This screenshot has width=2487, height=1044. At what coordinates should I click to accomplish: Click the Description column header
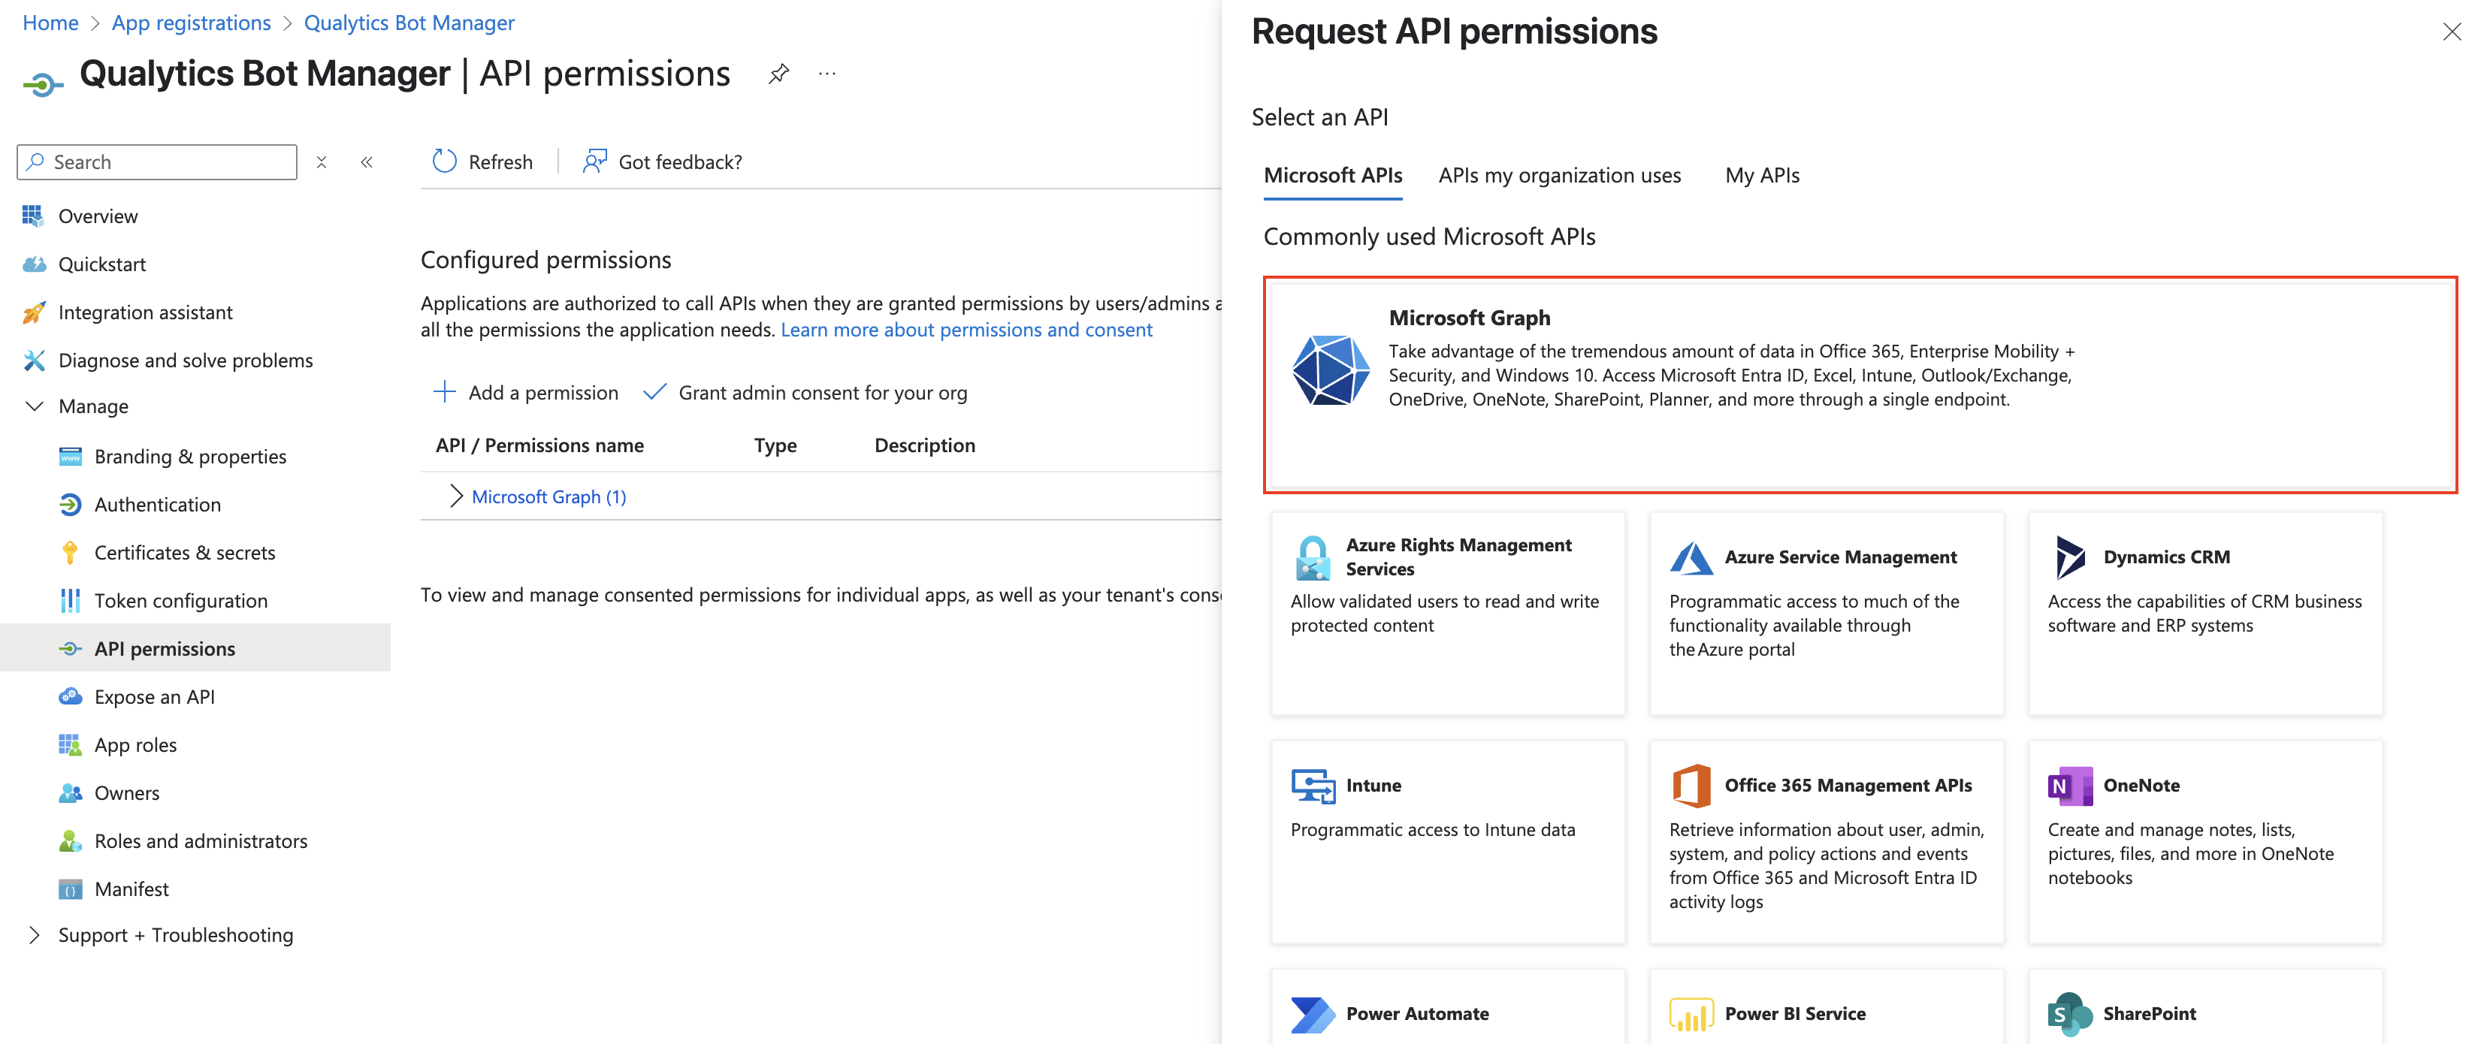[x=925, y=446]
